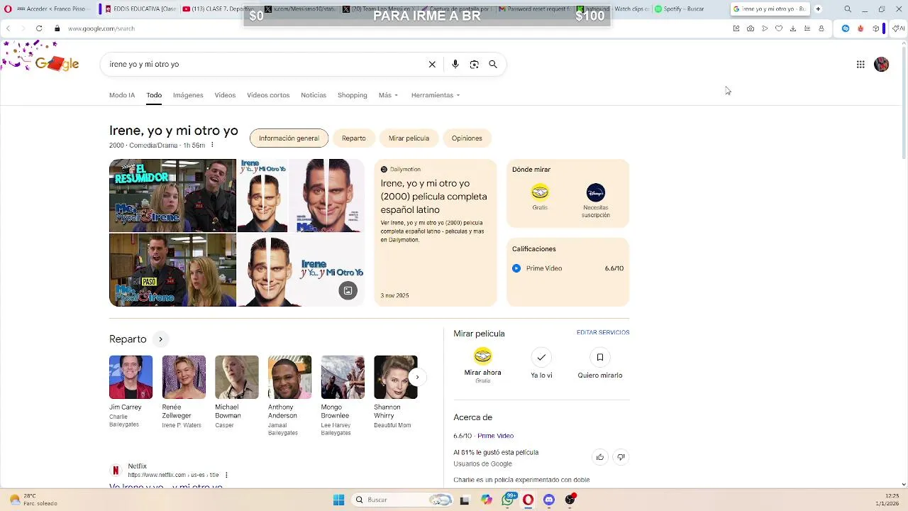
Task: Mark movie as 'Ya lo vi'
Action: tap(541, 363)
